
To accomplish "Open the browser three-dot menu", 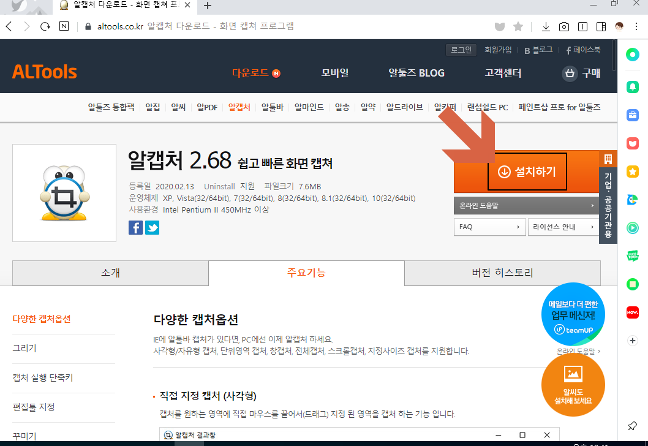I will [636, 27].
